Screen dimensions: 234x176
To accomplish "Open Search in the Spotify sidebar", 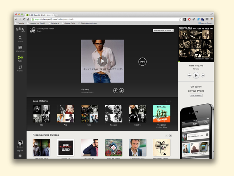I will point(20,39).
